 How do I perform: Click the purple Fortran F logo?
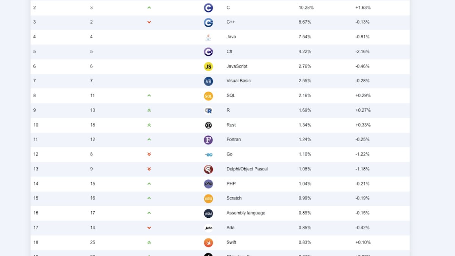tap(208, 140)
